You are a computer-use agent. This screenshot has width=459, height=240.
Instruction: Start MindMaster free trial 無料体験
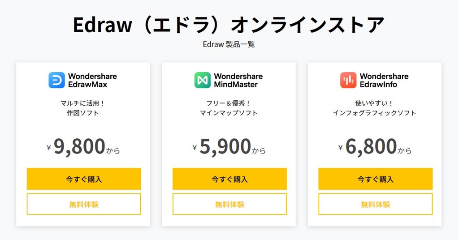(229, 204)
